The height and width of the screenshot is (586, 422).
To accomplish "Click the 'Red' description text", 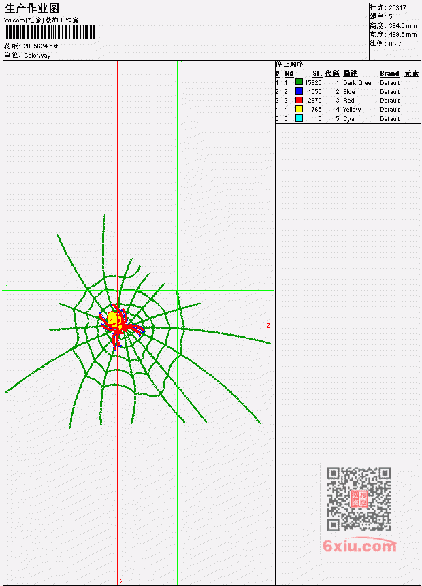I will click(x=348, y=101).
